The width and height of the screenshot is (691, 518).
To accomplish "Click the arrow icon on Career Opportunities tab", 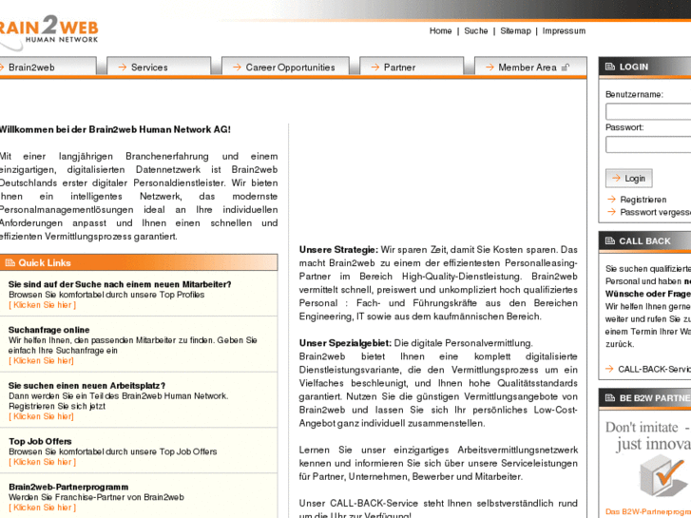I will (x=237, y=67).
